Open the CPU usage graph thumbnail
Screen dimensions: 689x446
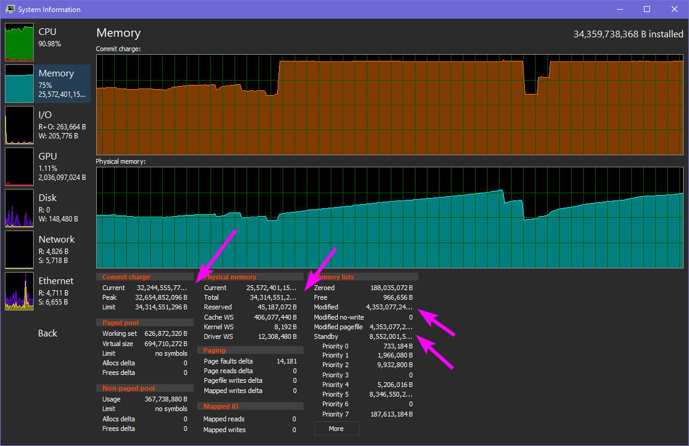click(x=19, y=42)
